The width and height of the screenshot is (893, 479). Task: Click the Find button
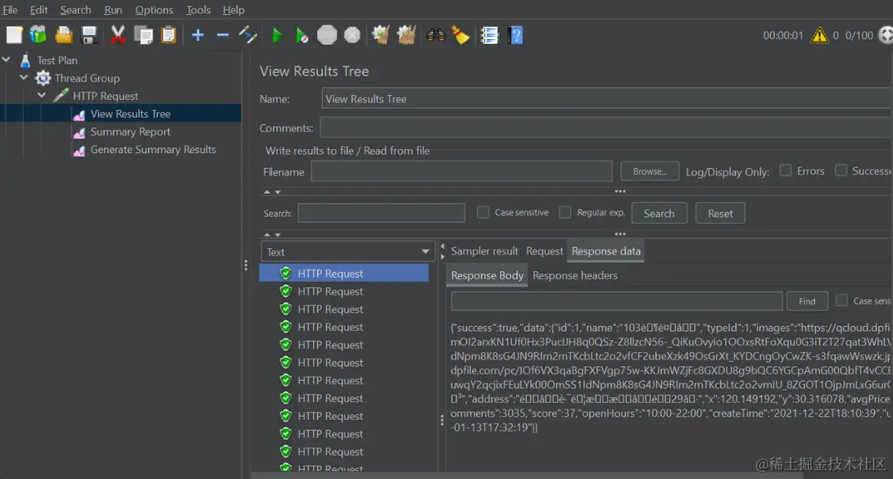pyautogui.click(x=807, y=301)
